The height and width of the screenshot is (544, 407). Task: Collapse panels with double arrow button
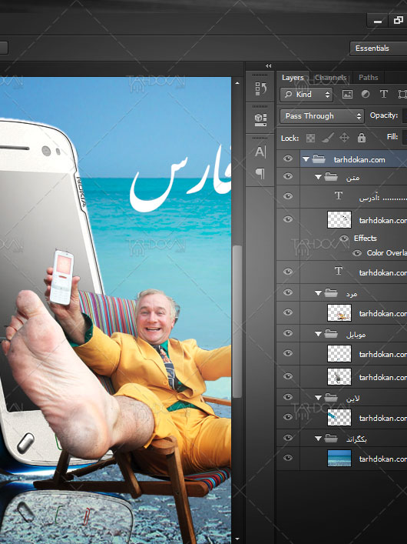(269, 65)
